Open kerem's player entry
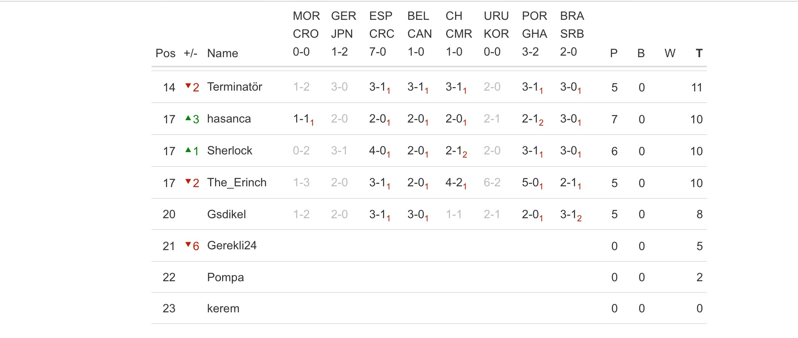Screen dimensions: 798x338 coord(223,308)
